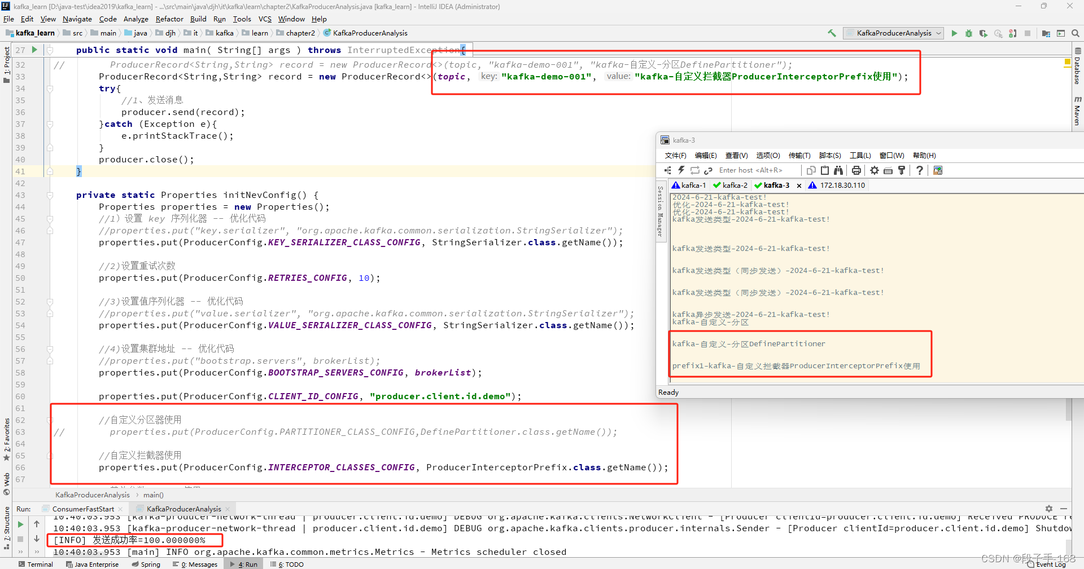This screenshot has width=1084, height=569.
Task: Collapse the try block fold at line 34
Action: click(x=50, y=89)
